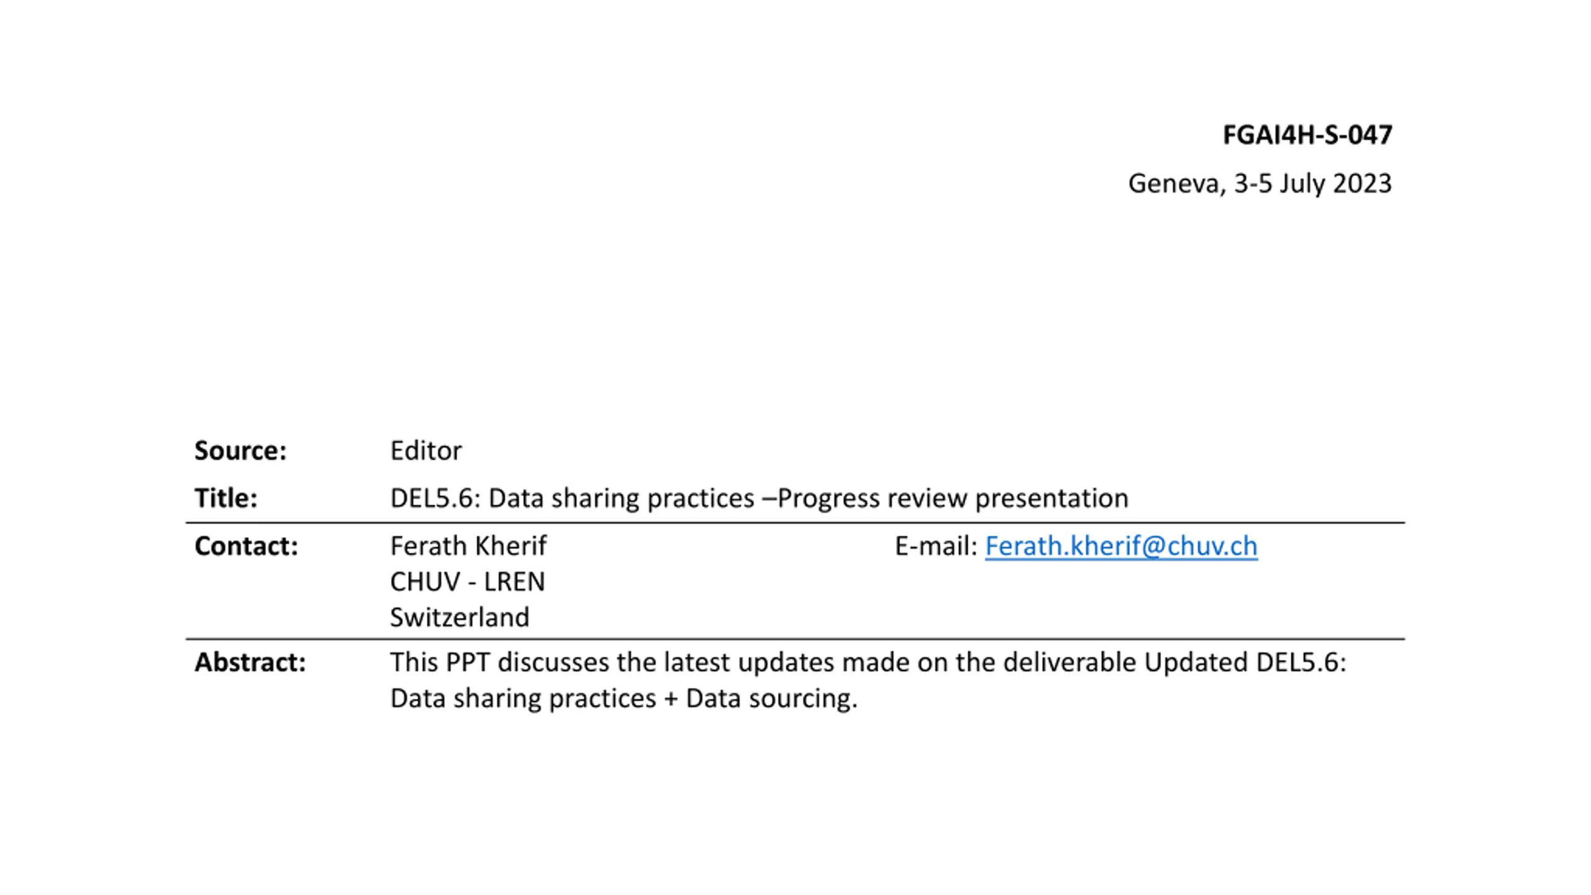The image size is (1591, 895).
Task: Select the 'Geneva, 3-5 July 2023' date line
Action: tap(1260, 183)
